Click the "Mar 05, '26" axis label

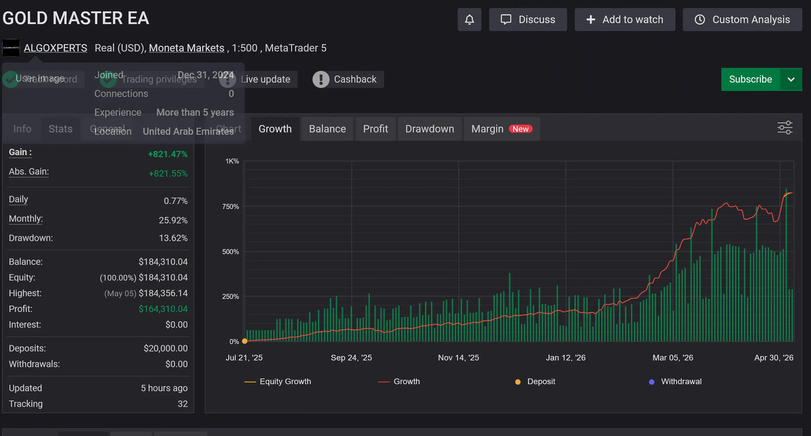click(673, 357)
